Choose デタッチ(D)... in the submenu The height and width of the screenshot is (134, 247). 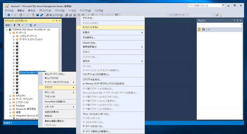pos(110,18)
